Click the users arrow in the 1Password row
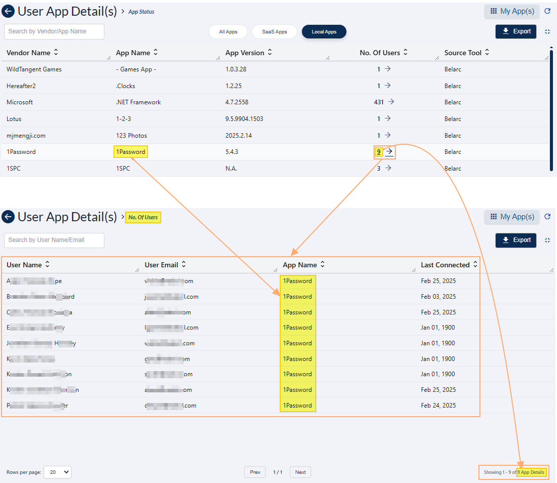Image resolution: width=557 pixels, height=483 pixels. [x=389, y=152]
